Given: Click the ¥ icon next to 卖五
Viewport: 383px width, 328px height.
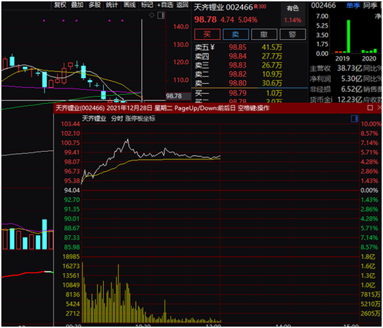Looking at the screenshot, I should pyautogui.click(x=212, y=47).
